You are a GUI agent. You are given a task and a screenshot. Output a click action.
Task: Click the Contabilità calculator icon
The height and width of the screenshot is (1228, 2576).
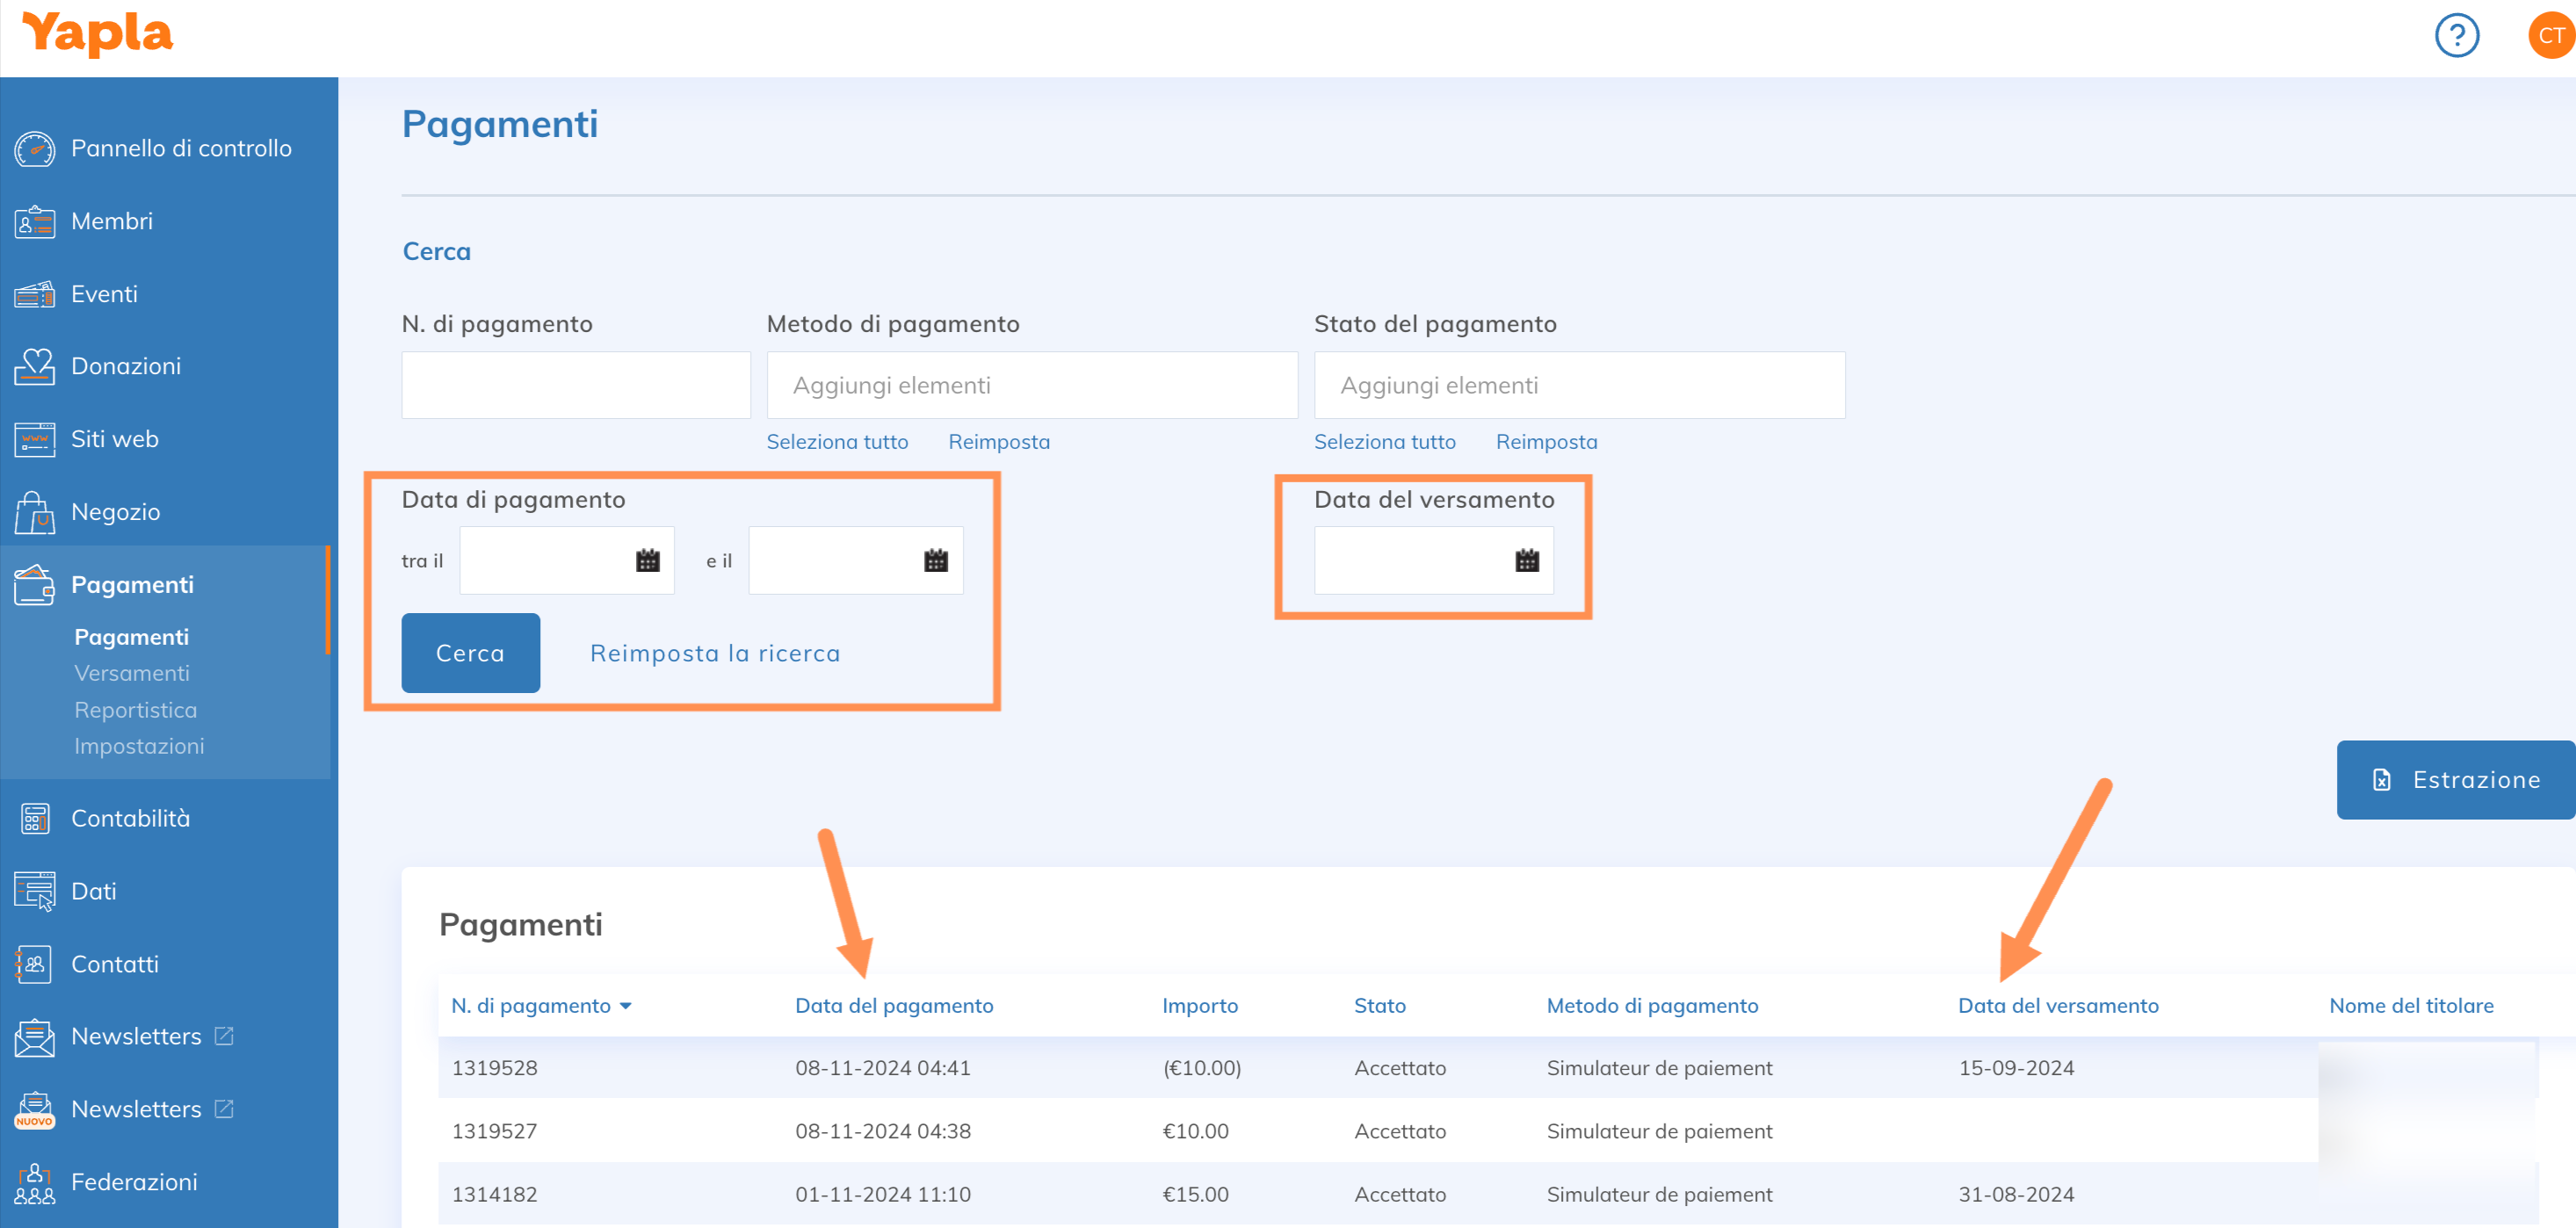(x=34, y=819)
